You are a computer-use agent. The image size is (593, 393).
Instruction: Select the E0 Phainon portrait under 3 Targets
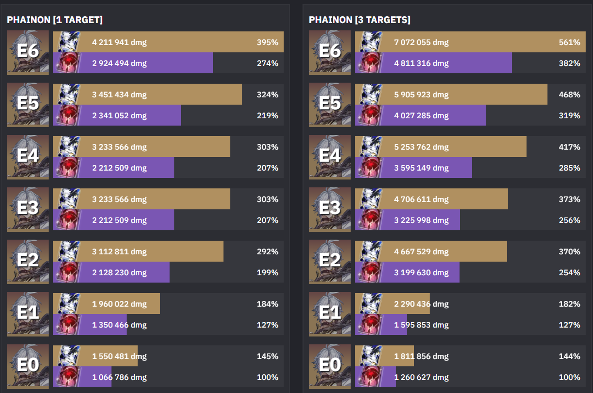(x=330, y=366)
